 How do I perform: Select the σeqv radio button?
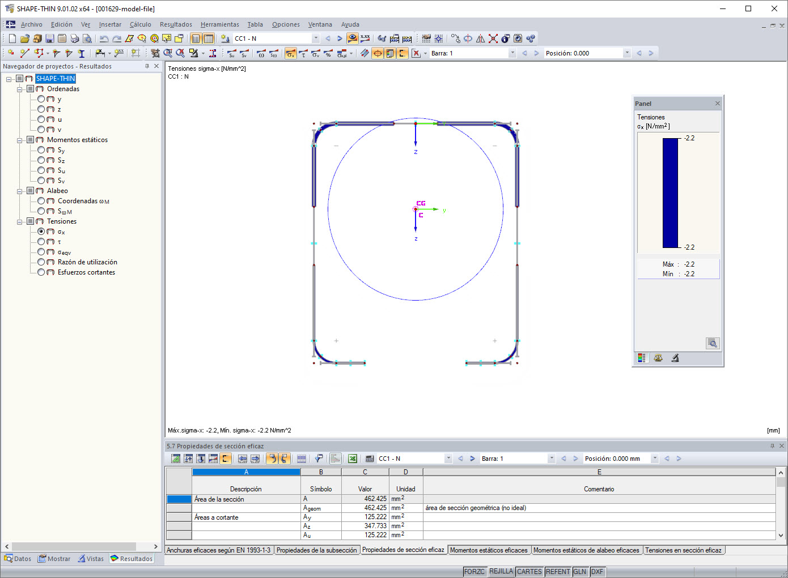tap(41, 252)
